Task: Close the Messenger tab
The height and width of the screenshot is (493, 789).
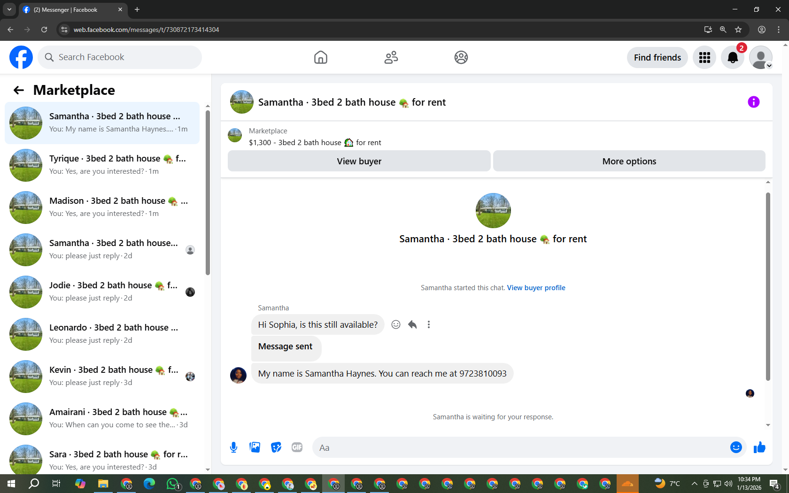Action: pos(120,9)
